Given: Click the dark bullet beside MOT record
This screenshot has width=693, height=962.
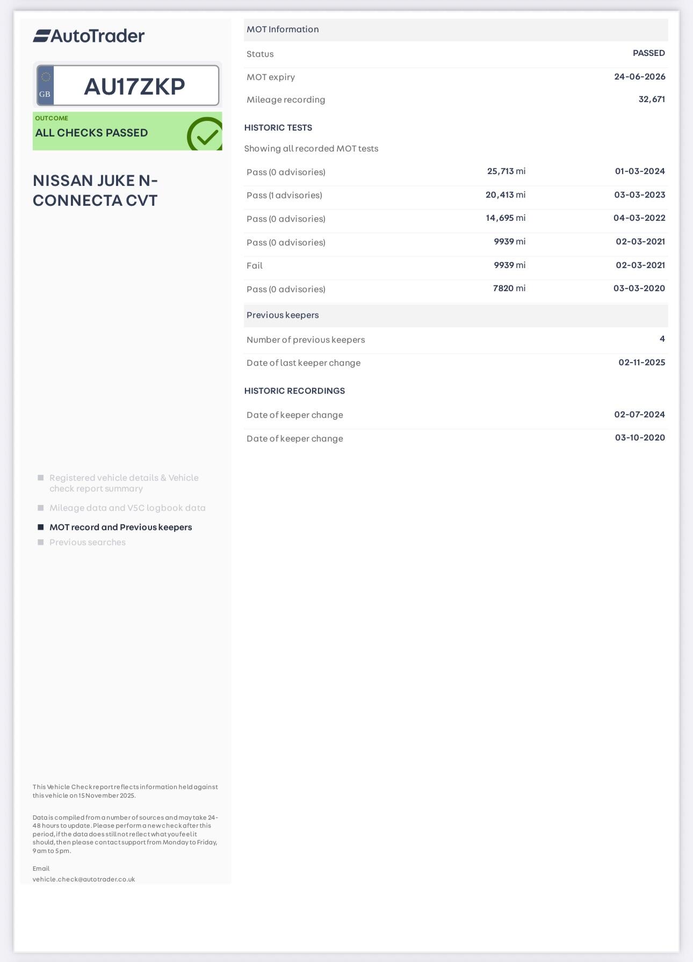Looking at the screenshot, I should coord(41,527).
